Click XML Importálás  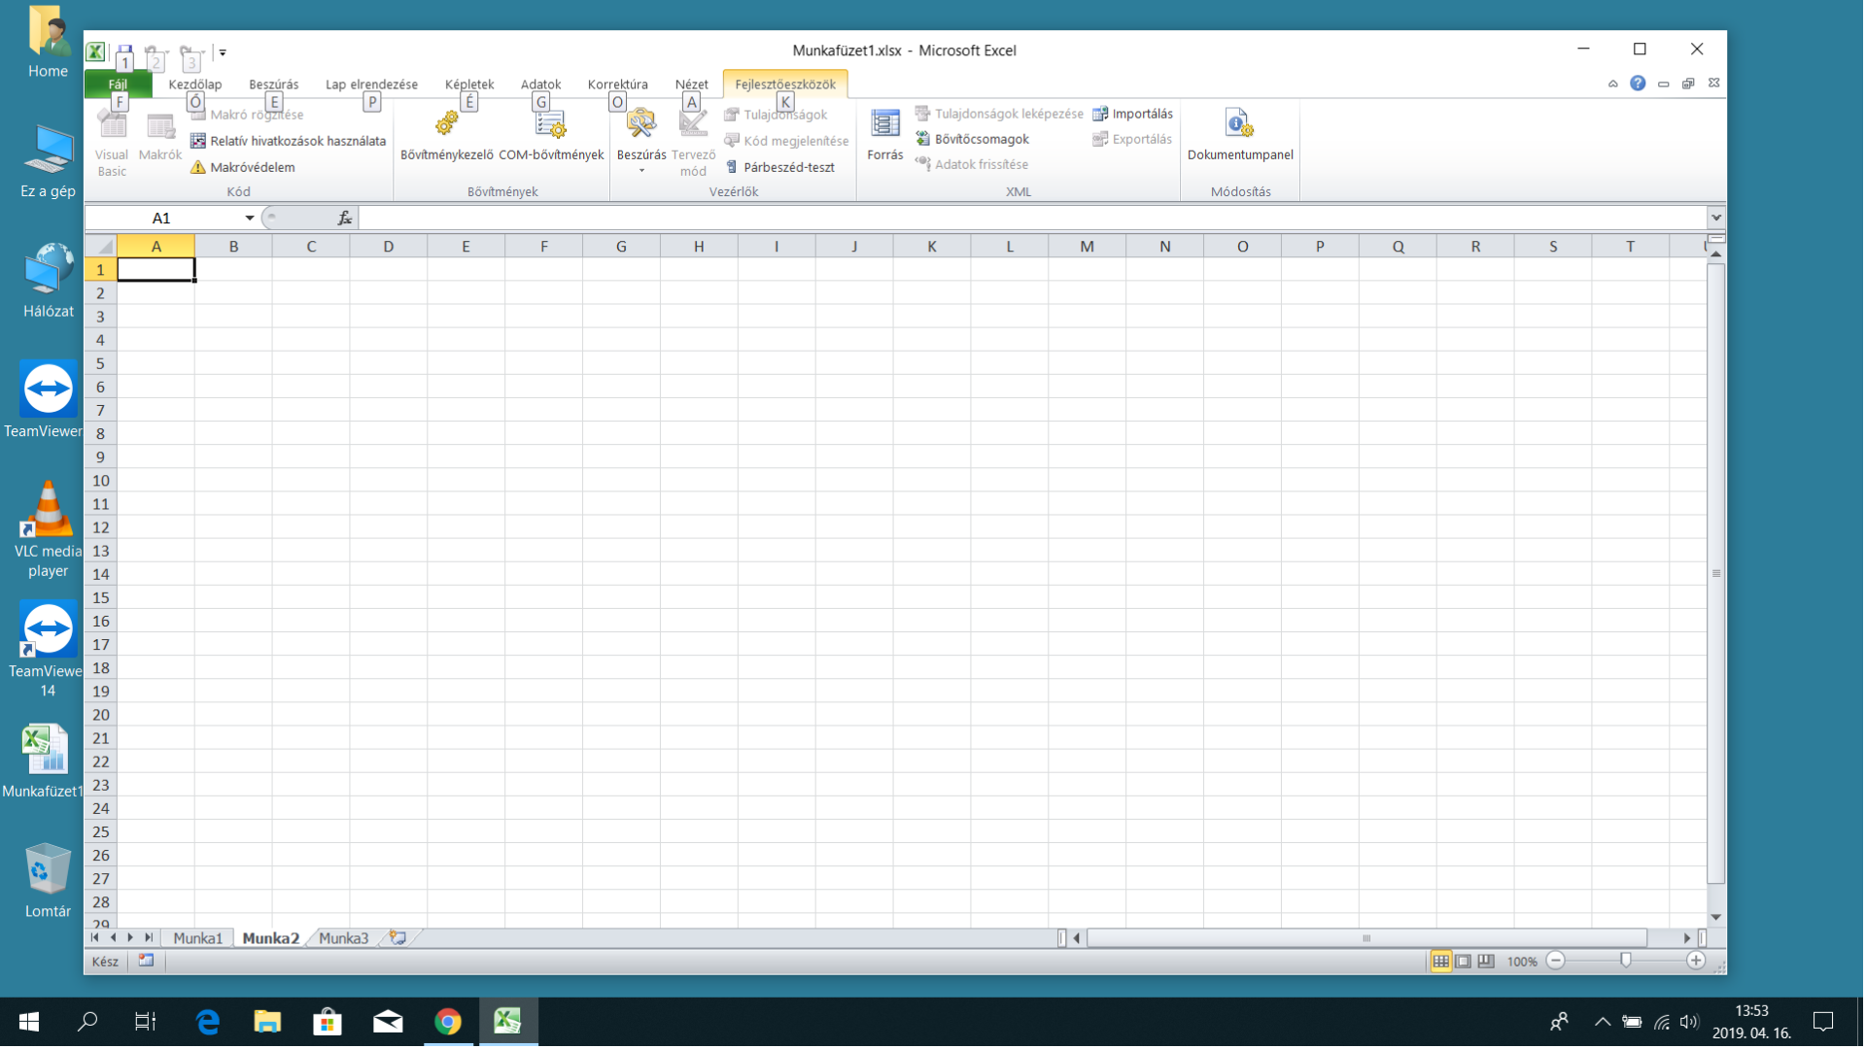pos(1132,114)
